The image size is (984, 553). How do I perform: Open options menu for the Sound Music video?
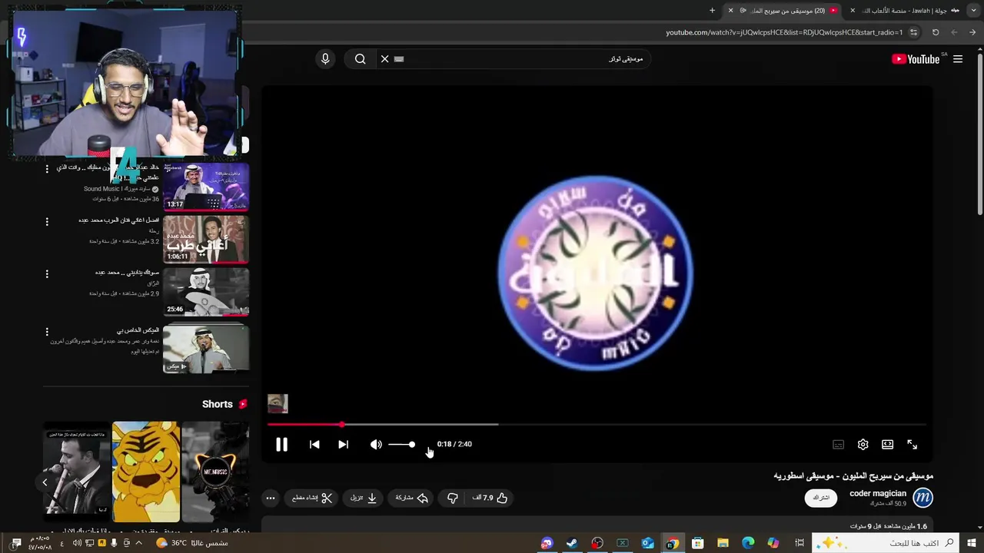(x=47, y=168)
